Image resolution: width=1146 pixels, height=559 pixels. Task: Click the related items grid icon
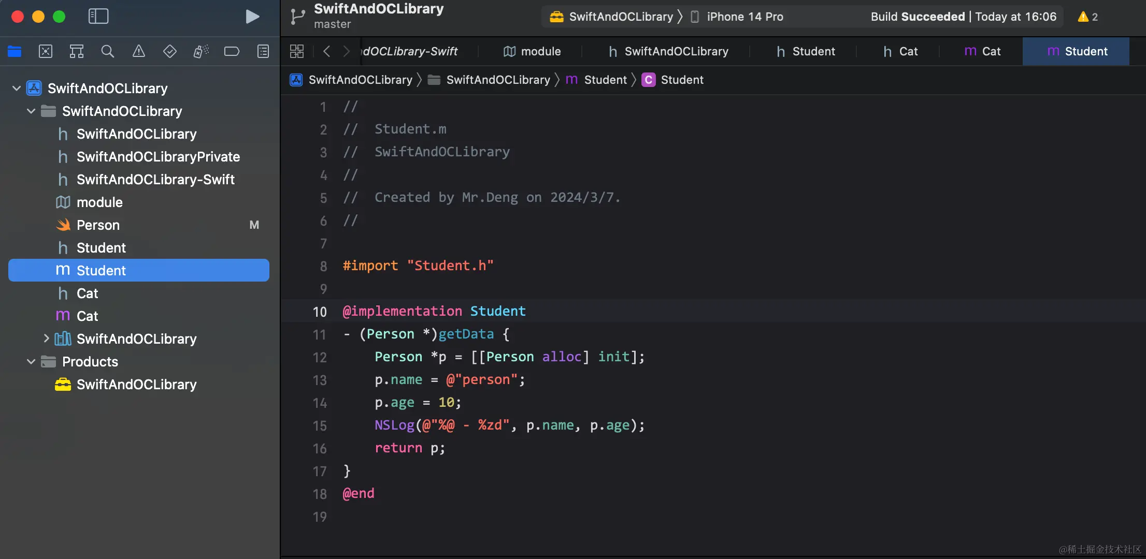[297, 51]
